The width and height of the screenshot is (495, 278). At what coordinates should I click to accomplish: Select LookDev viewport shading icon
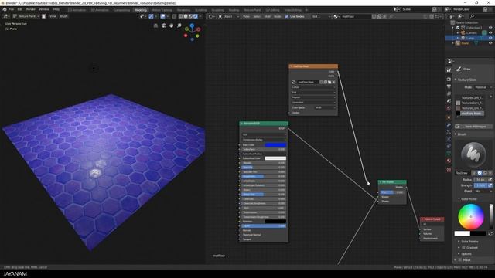click(191, 16)
